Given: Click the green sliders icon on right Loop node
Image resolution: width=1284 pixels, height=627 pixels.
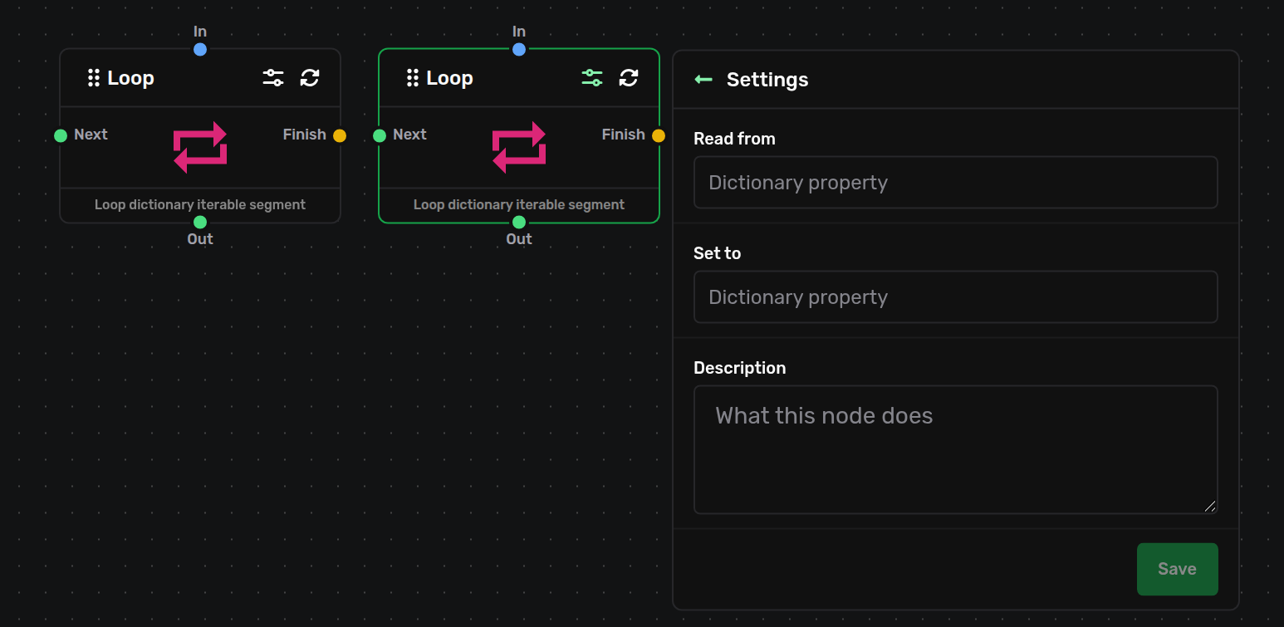Looking at the screenshot, I should point(592,78).
